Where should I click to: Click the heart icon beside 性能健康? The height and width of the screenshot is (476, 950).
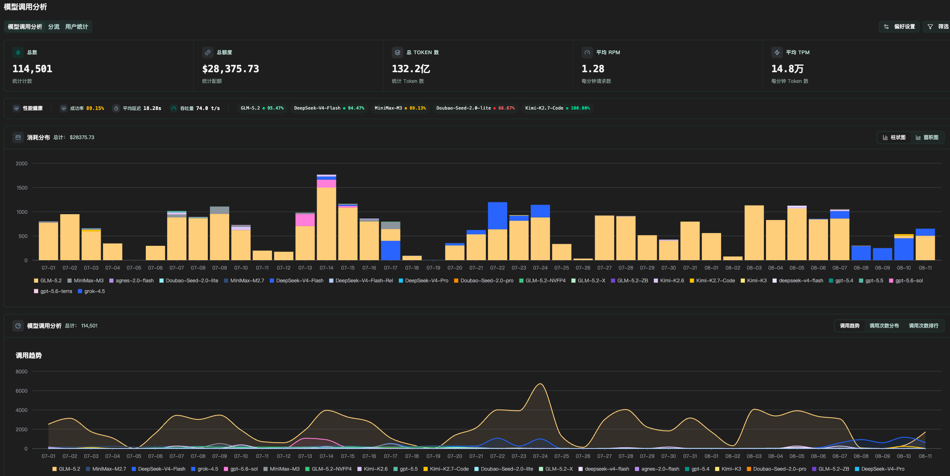[x=16, y=108]
